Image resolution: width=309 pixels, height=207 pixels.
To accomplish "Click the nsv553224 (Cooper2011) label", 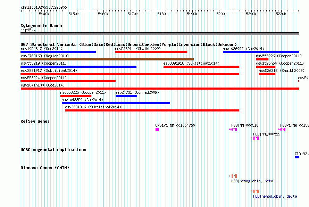I will tap(44, 78).
